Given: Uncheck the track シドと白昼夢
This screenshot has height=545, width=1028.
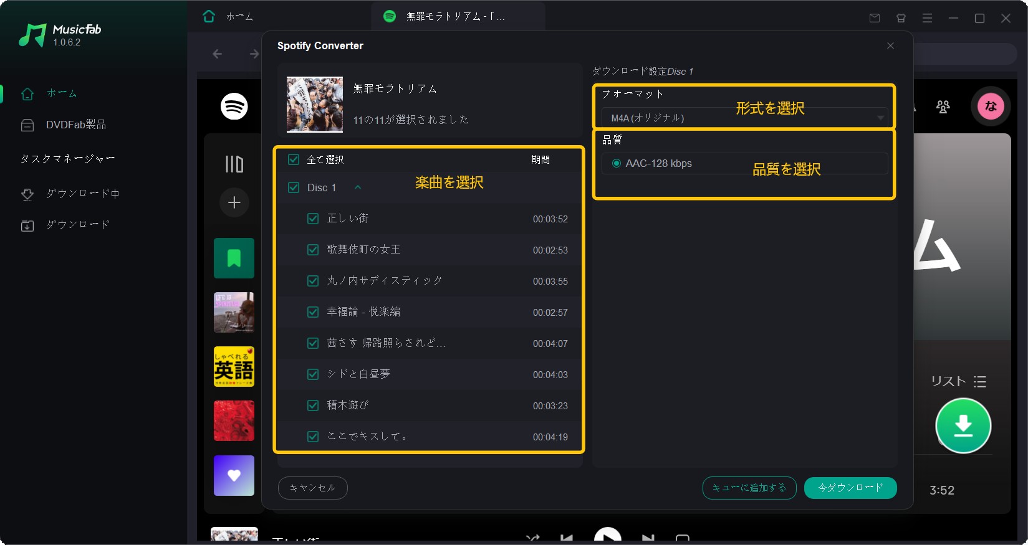Looking at the screenshot, I should click(x=313, y=374).
